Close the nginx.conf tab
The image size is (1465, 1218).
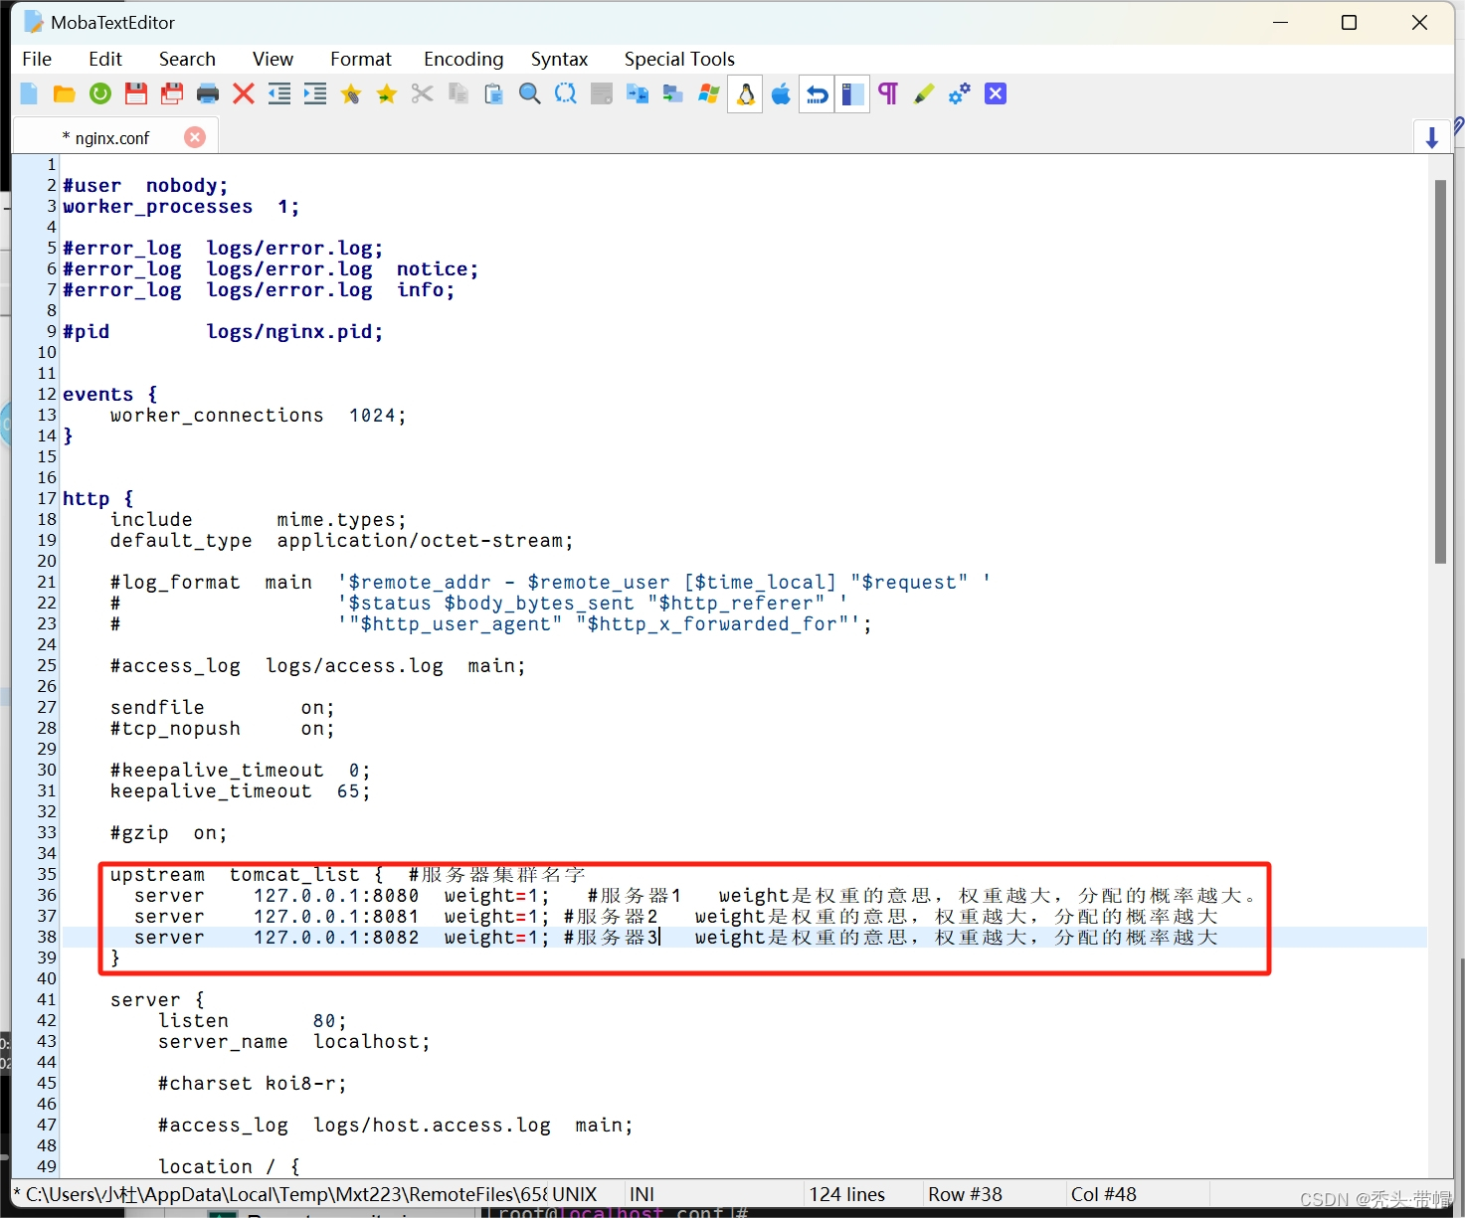point(195,137)
